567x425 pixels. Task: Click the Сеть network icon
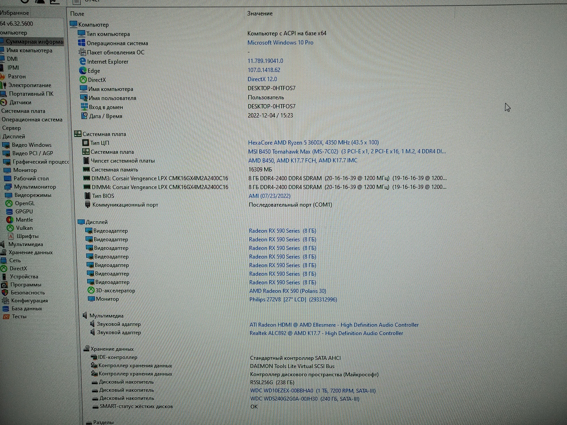(x=4, y=260)
